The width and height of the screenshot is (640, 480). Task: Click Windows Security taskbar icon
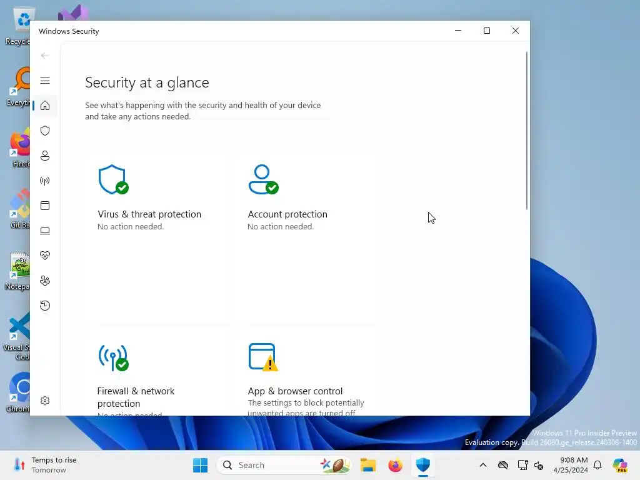(x=423, y=465)
